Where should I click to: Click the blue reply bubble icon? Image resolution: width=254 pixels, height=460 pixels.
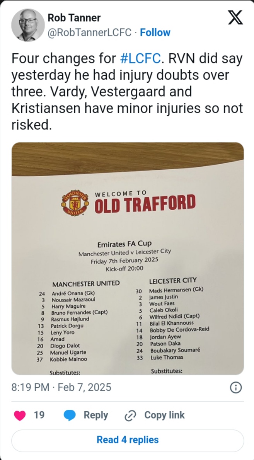[70, 416]
